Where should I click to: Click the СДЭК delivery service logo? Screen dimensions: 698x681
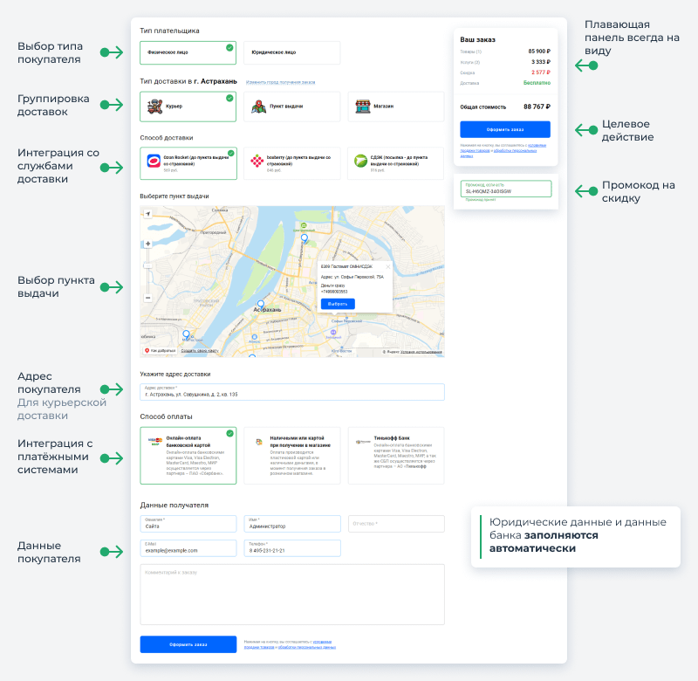pos(360,161)
